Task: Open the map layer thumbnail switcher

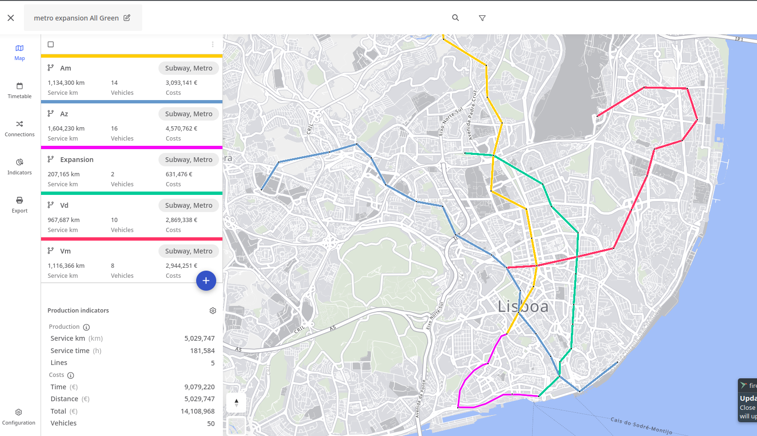Action: 236,426
